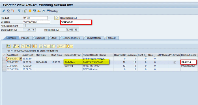Open the user settings icon in top toolbar

[x=25, y=11]
